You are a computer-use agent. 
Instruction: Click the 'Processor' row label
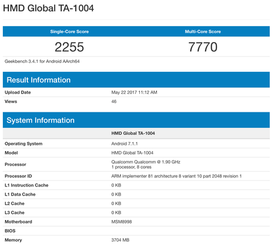pyautogui.click(x=15, y=164)
